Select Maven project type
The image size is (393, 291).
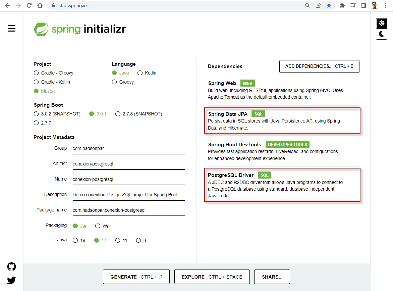(x=44, y=91)
